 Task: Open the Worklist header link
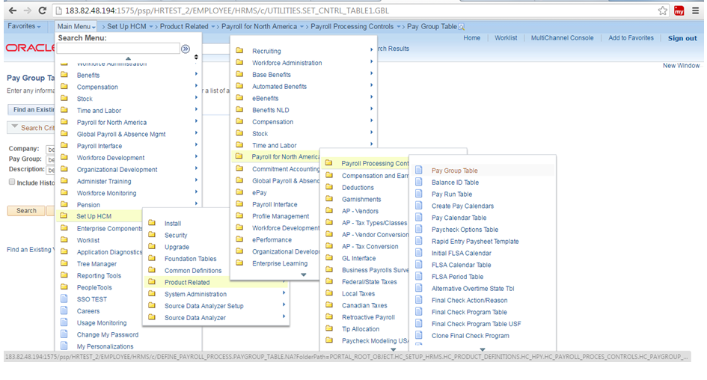pyautogui.click(x=506, y=38)
